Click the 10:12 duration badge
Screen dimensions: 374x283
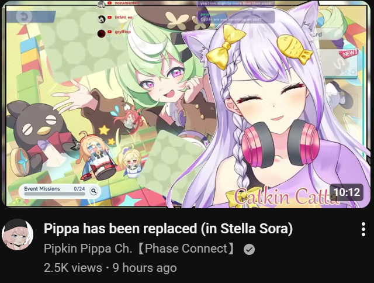click(347, 192)
